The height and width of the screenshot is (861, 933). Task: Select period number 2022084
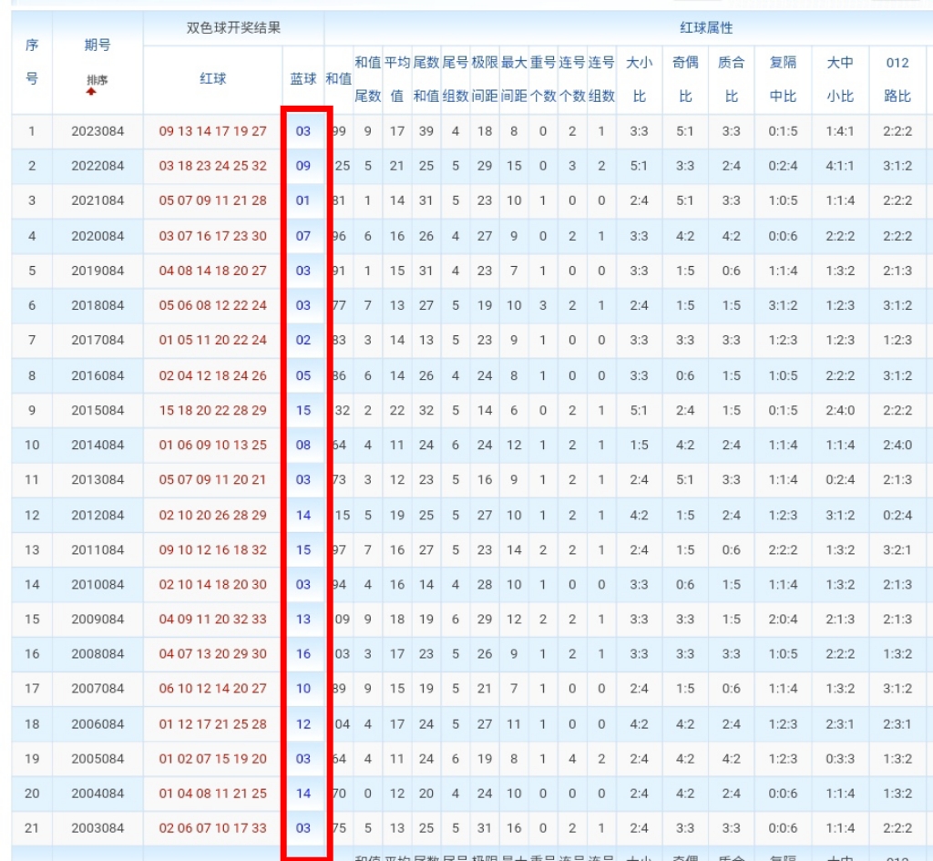pos(97,166)
